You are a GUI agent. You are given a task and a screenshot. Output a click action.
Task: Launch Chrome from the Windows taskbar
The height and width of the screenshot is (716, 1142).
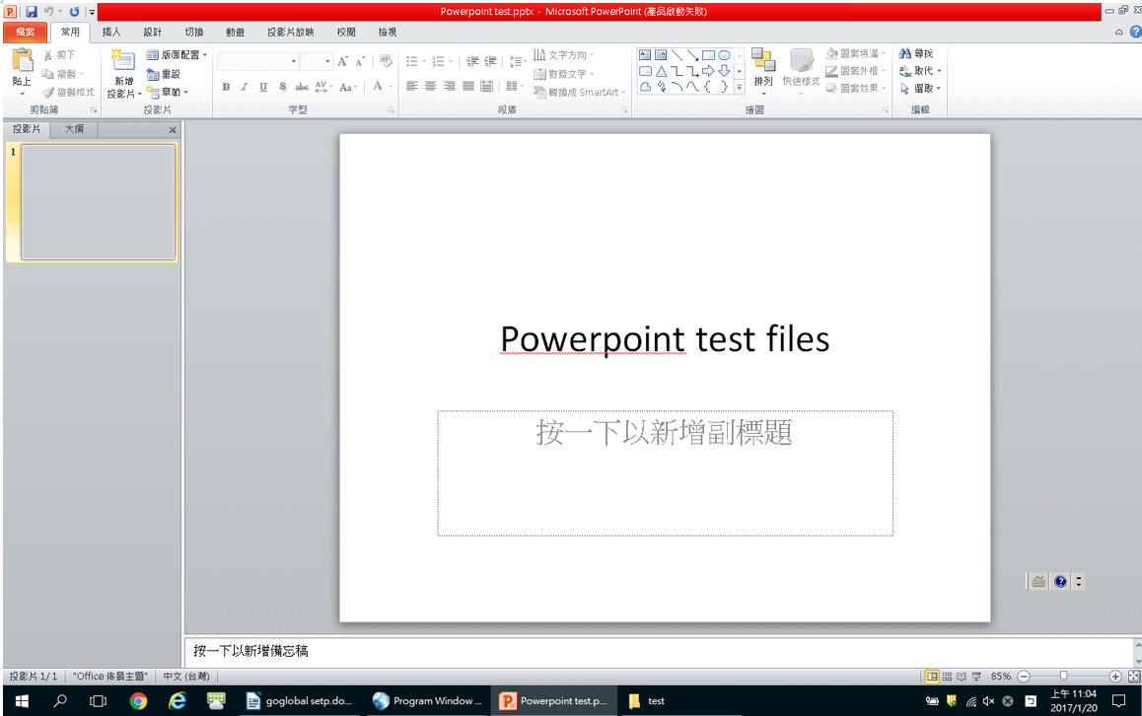click(138, 701)
